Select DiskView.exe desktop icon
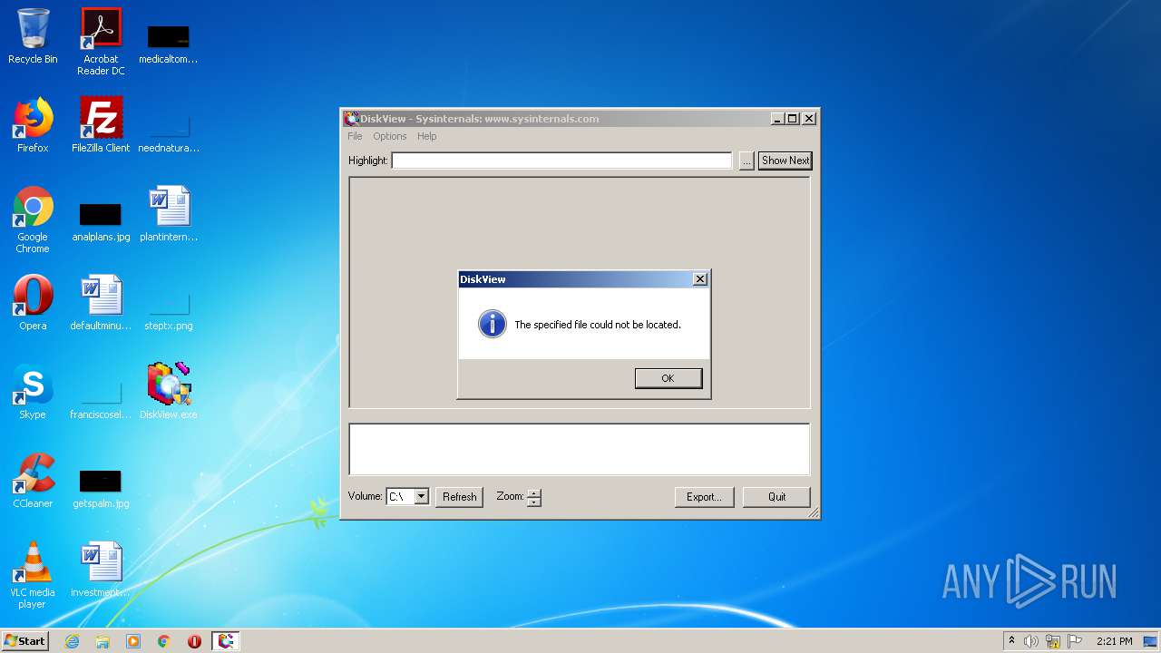Viewport: 1161px width, 653px height. coord(169,392)
